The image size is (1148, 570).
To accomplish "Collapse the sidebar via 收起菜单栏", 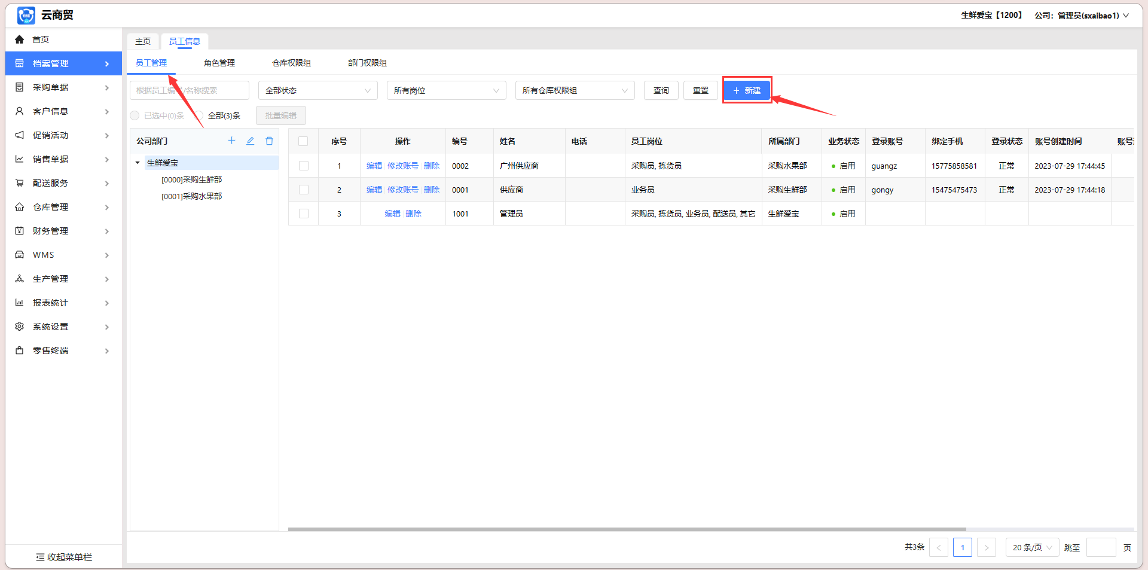I will (x=64, y=557).
